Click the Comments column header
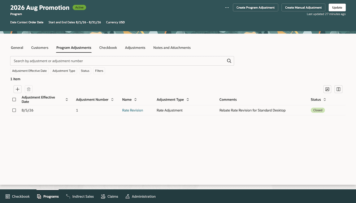The width and height of the screenshot is (356, 203). point(228,99)
